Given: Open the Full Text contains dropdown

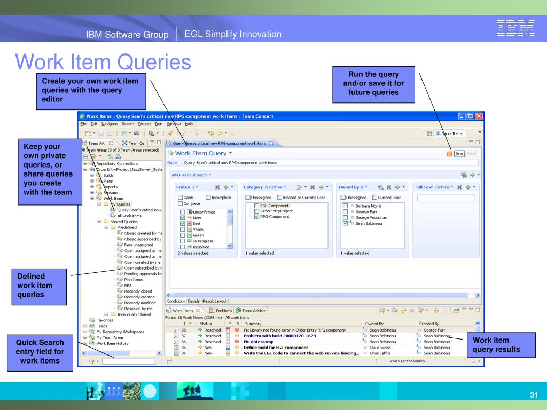Looking at the screenshot, I should [452, 187].
